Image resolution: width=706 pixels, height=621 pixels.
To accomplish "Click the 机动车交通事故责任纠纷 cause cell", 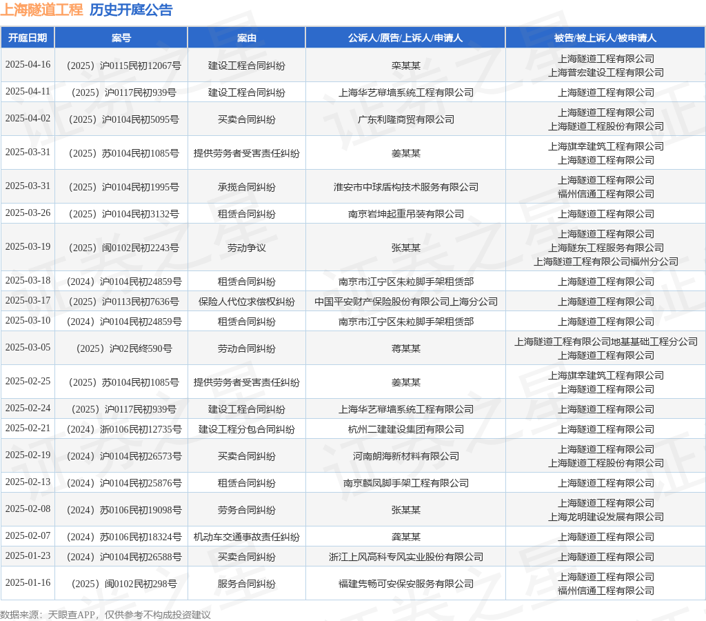I will tap(247, 537).
